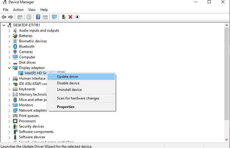Image resolution: width=230 pixels, height=148 pixels.
Task: Toggle the console tree pane icon
Action: tap(20, 17)
